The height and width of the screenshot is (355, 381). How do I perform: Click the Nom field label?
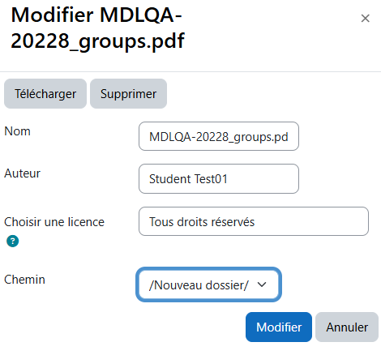point(17,131)
